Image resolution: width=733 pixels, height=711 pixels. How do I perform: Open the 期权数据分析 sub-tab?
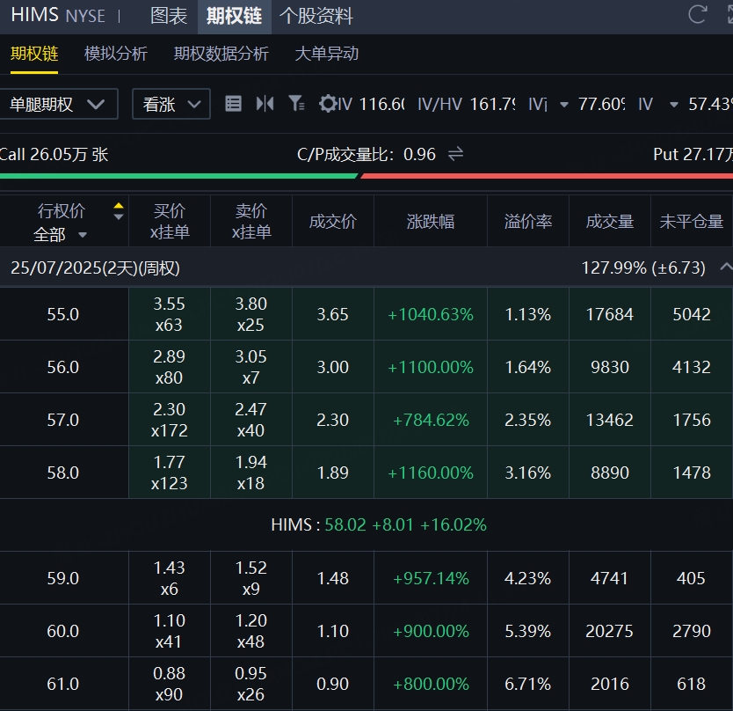[221, 54]
